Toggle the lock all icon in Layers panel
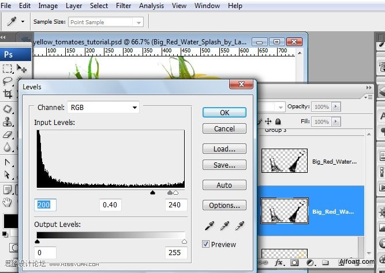Screen dimensions: 385x273 pos(278,122)
